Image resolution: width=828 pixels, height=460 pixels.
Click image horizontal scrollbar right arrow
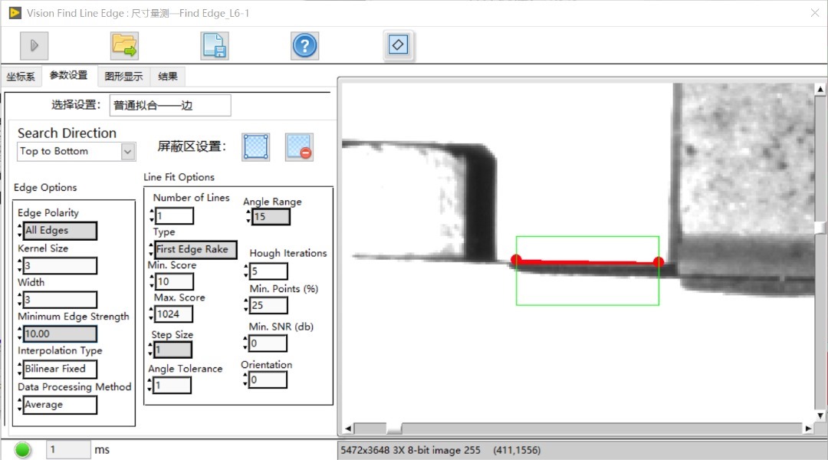(x=808, y=429)
